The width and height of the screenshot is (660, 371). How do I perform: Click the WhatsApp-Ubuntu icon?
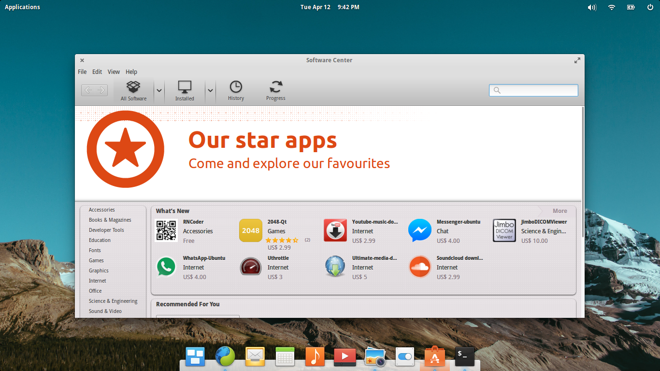tap(166, 267)
